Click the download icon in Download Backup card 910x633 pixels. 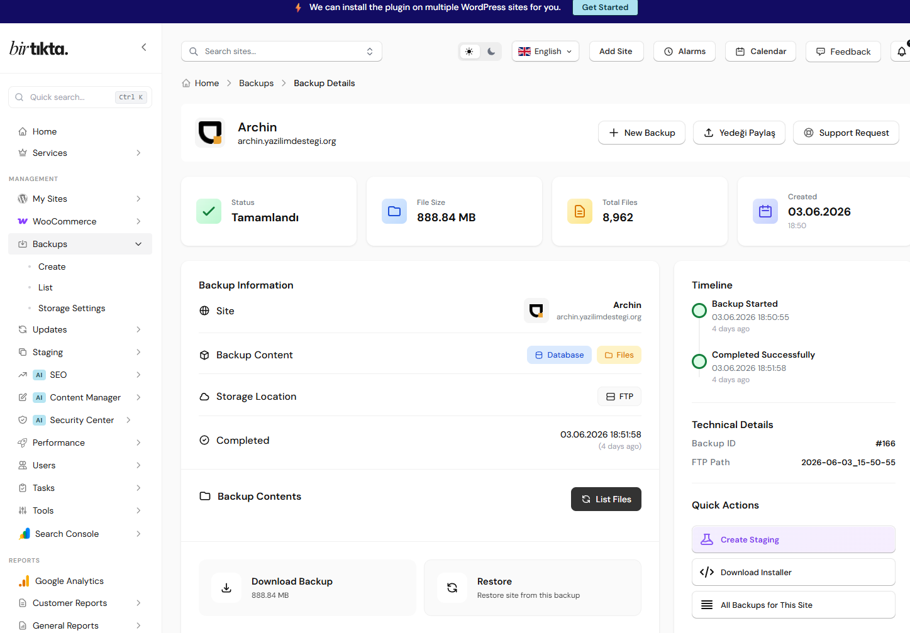click(x=226, y=588)
